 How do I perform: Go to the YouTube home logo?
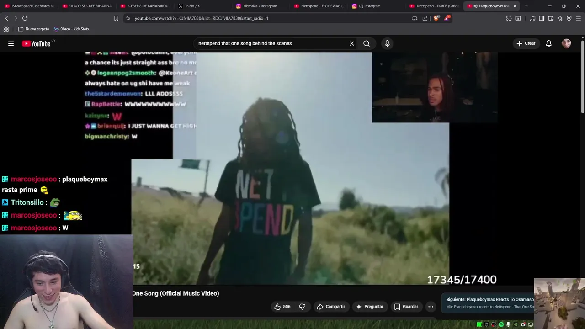pos(36,43)
